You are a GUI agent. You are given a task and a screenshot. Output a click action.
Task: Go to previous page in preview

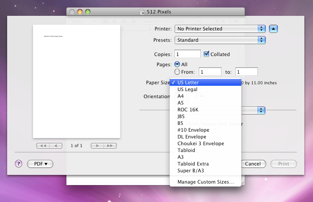click(56, 146)
